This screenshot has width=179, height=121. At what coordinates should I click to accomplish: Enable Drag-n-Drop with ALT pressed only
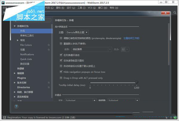(x=61, y=78)
